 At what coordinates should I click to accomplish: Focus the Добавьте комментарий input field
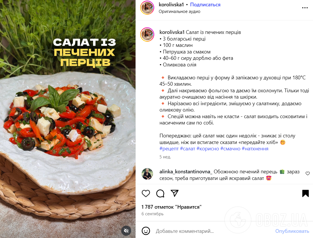214,231
